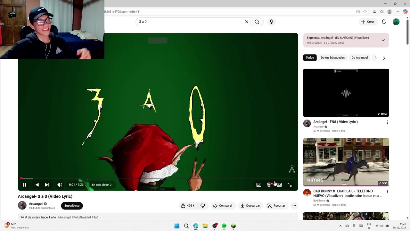This screenshot has width=410, height=231.
Task: Pause the video with the pause button
Action: (x=25, y=185)
